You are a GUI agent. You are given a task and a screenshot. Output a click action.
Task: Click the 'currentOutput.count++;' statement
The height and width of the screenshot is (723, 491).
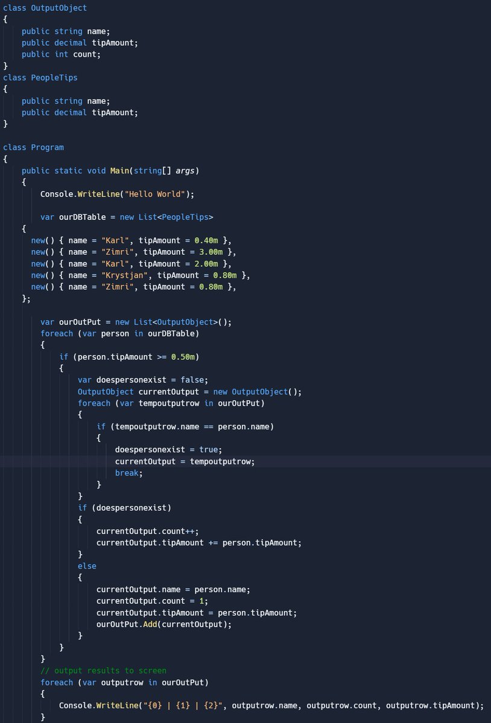point(148,531)
